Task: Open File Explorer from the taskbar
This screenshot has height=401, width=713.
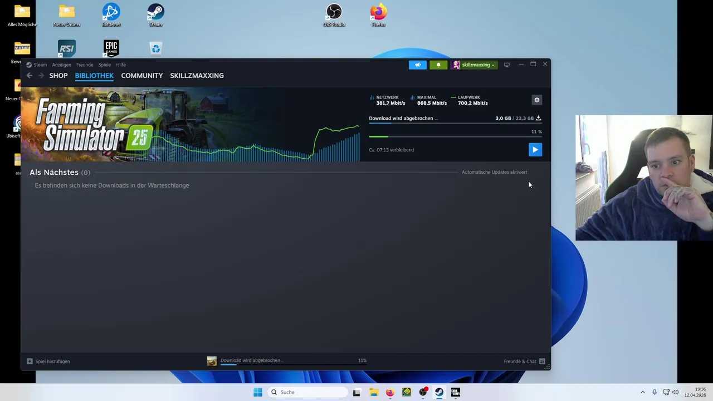Action: coord(373,392)
